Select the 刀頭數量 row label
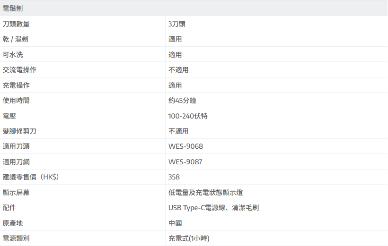The width and height of the screenshot is (388, 246). pos(16,24)
